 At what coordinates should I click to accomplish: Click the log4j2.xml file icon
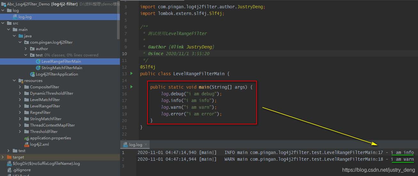[27, 144]
